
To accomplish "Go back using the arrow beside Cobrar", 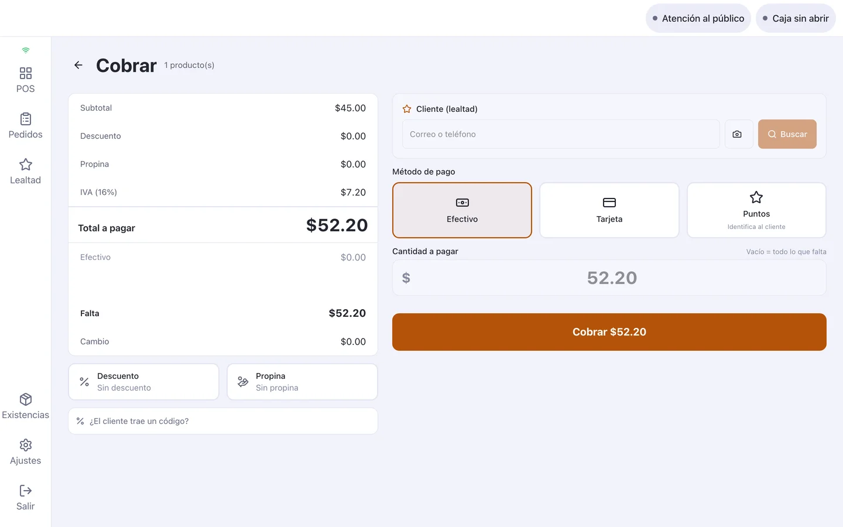I will [78, 65].
